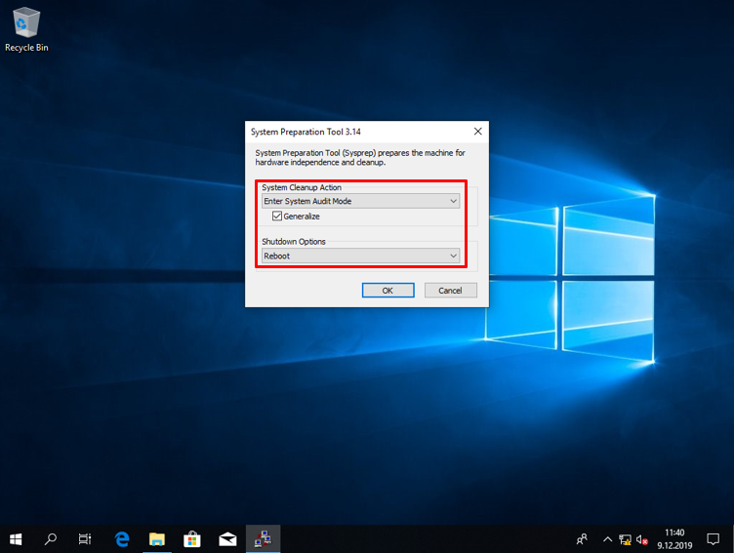The image size is (734, 553).
Task: Open the Action Center notifications icon
Action: point(713,539)
